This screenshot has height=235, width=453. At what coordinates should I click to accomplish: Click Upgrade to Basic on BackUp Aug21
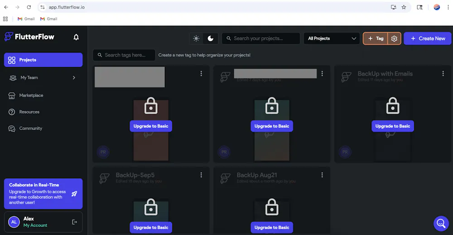click(x=272, y=227)
